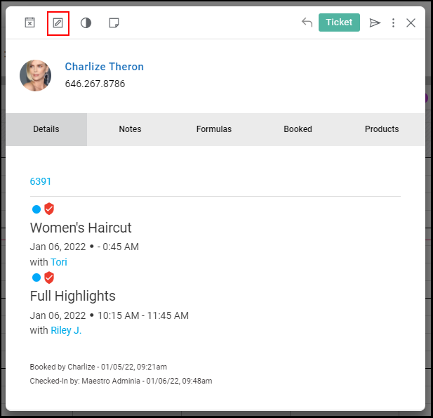Viewport: 433px width, 418px height.
Task: Open the edit appointment pencil icon
Action: [58, 23]
